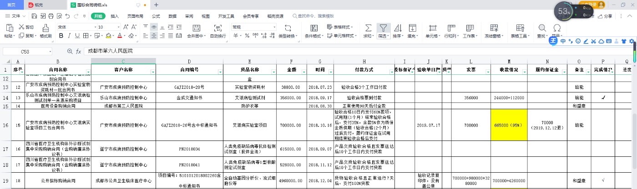Toggle the Filter 筛选 funnel
Viewport: 637px width, 189px height.
(384, 31)
